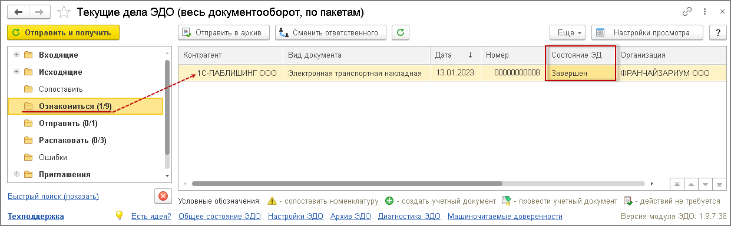The height and width of the screenshot is (226, 731).
Task: Open the Еще dropdown menu
Action: [568, 32]
